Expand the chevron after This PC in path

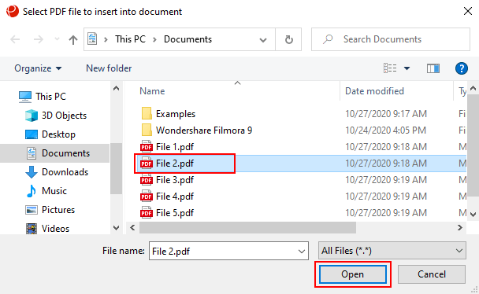pyautogui.click(x=154, y=39)
